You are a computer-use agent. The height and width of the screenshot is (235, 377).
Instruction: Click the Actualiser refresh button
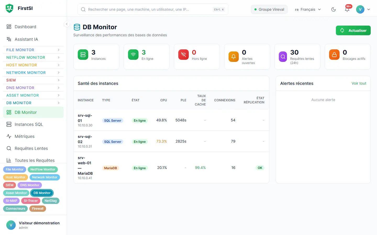353,30
